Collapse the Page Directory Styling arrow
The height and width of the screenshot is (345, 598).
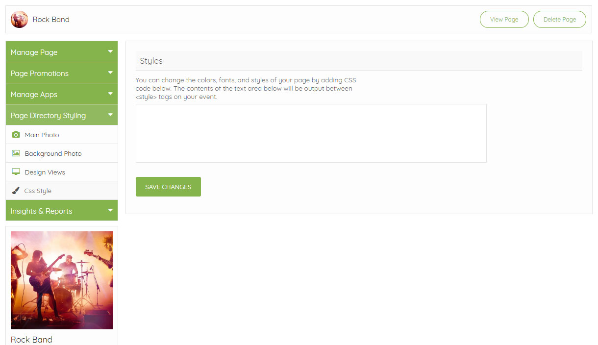coord(110,115)
